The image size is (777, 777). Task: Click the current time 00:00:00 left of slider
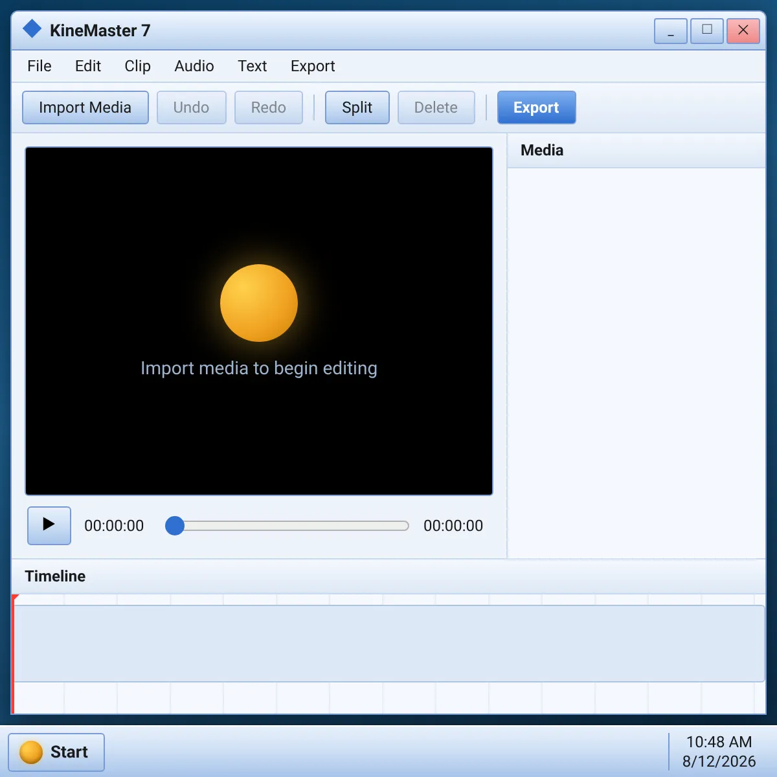point(114,526)
